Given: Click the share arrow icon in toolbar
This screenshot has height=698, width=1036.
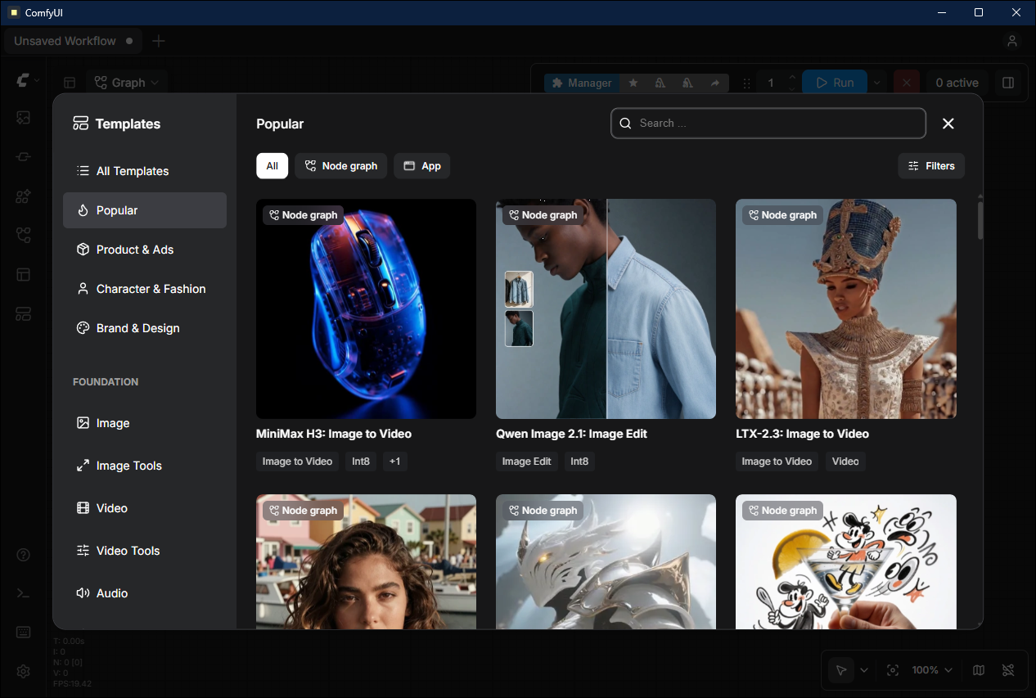Looking at the screenshot, I should (714, 83).
